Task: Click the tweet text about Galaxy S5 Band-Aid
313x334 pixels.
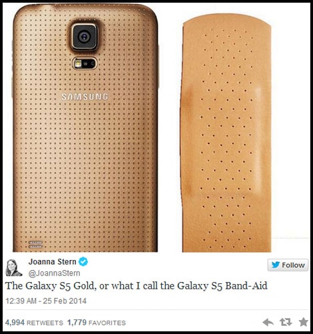Action: pos(137,286)
